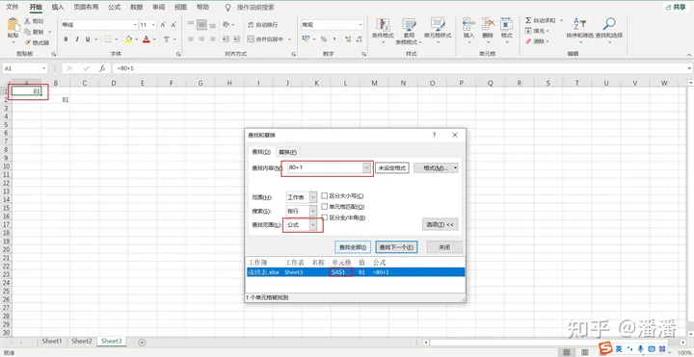Open the File (文件) ribbon tab

pyautogui.click(x=13, y=8)
